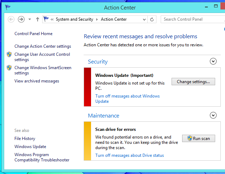Open Windows Update under See also

pos(30,147)
